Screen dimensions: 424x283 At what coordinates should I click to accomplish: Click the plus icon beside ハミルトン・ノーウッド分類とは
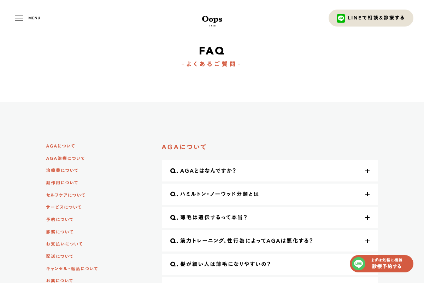(x=367, y=194)
